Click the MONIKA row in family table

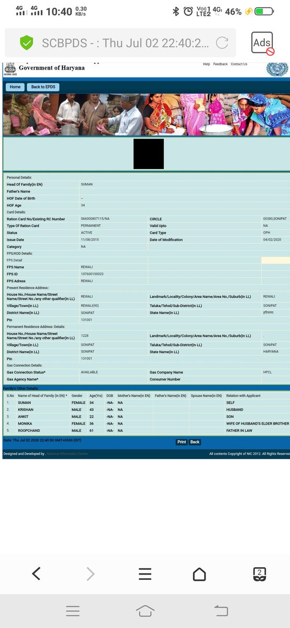146,423
